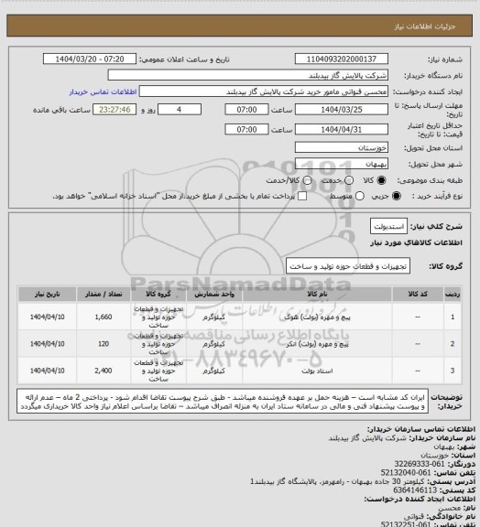Viewport: 480px width, 527px height.
Task: Select the کالا radio button
Action: click(x=381, y=180)
